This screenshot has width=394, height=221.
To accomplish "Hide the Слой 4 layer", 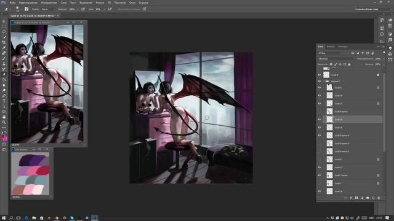I will [x=320, y=75].
